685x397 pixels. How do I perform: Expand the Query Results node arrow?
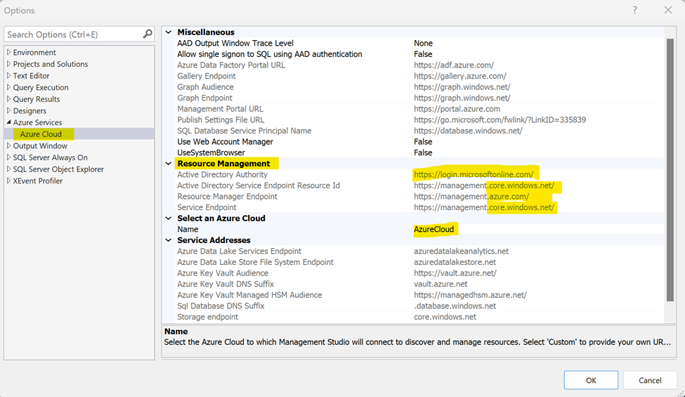pyautogui.click(x=8, y=98)
